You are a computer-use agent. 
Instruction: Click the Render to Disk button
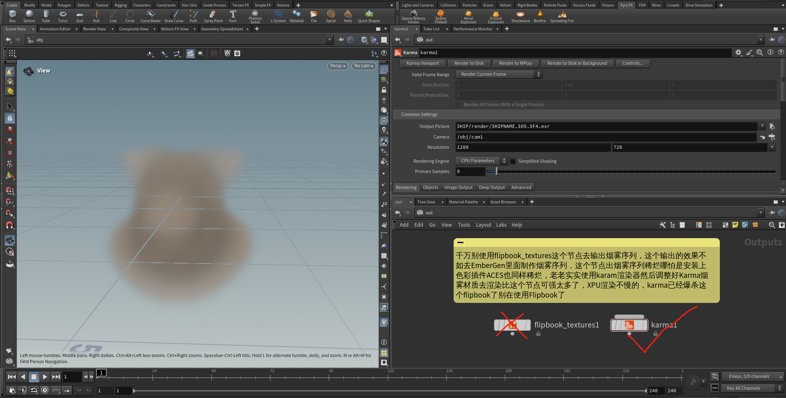469,64
